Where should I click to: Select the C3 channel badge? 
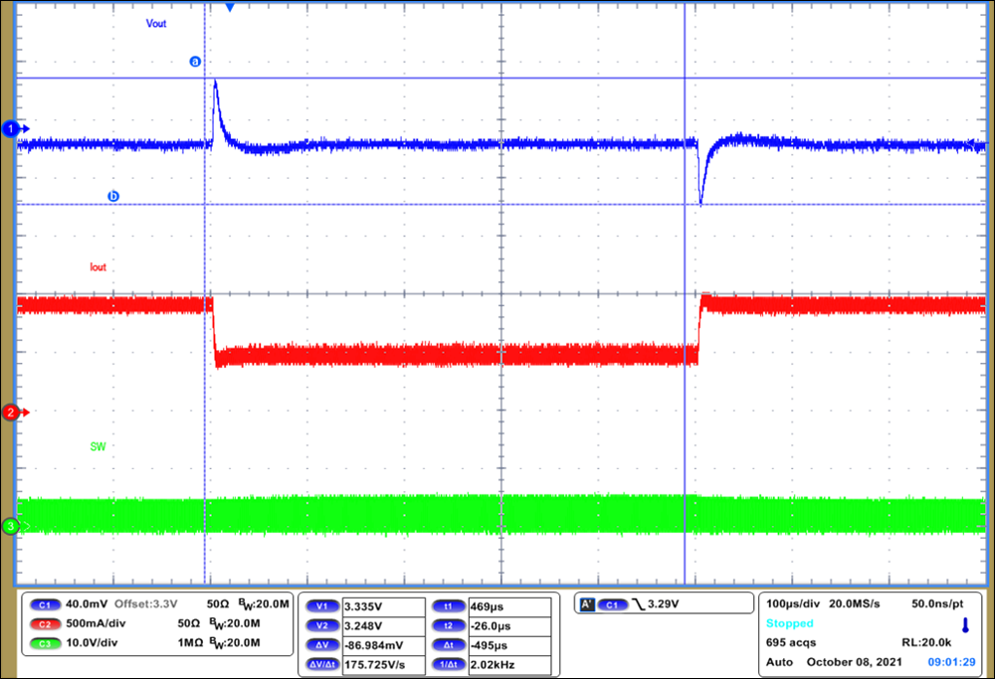point(44,644)
